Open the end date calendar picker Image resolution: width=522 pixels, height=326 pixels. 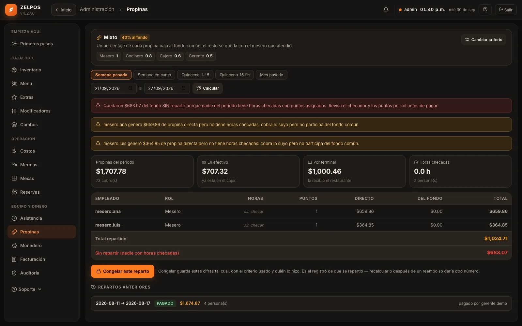pyautogui.click(x=183, y=88)
